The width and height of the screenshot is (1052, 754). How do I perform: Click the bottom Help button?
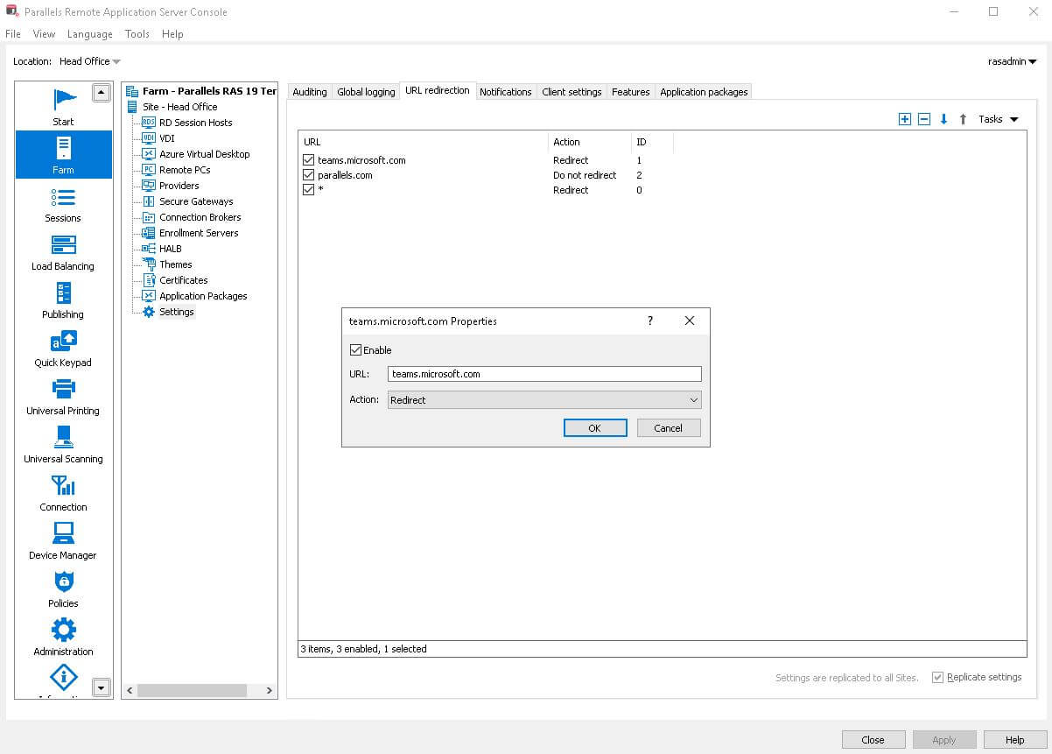pyautogui.click(x=1015, y=740)
